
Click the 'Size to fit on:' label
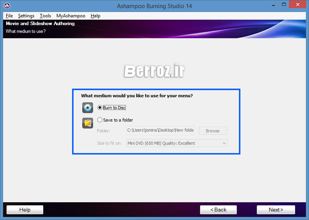[109, 143]
